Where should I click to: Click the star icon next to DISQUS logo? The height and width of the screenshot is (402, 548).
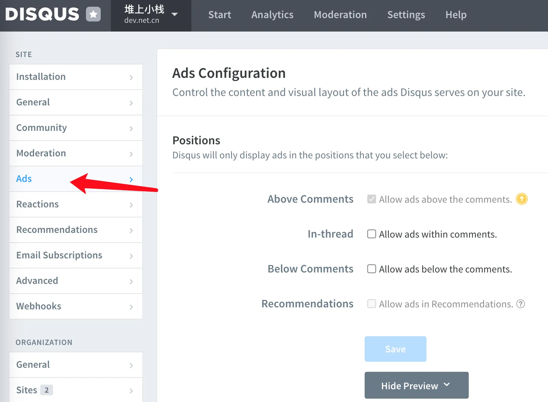tap(93, 14)
